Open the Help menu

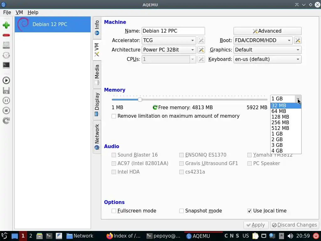pyautogui.click(x=33, y=13)
